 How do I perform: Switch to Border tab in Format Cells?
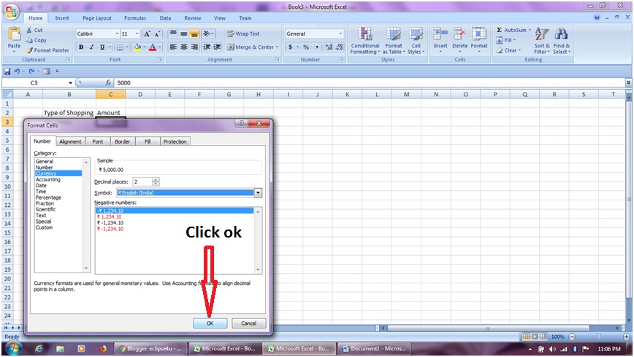coord(122,141)
